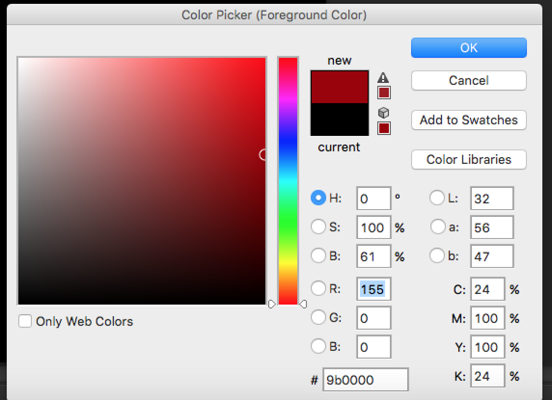The width and height of the screenshot is (552, 400).
Task: Select the L lightness radio button
Action: pyautogui.click(x=437, y=198)
